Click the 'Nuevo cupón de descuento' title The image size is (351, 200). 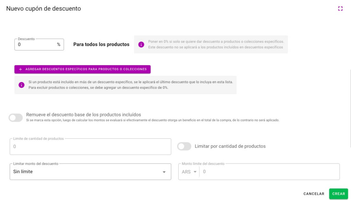tap(44, 9)
